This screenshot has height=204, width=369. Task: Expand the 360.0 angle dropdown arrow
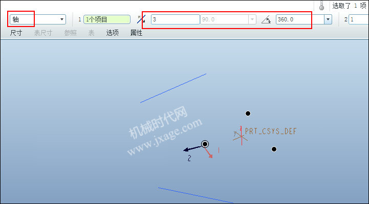pyautogui.click(x=328, y=19)
